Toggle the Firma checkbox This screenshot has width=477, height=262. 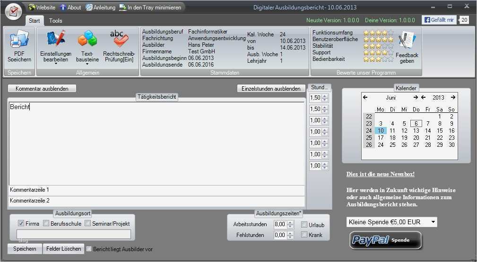click(21, 223)
